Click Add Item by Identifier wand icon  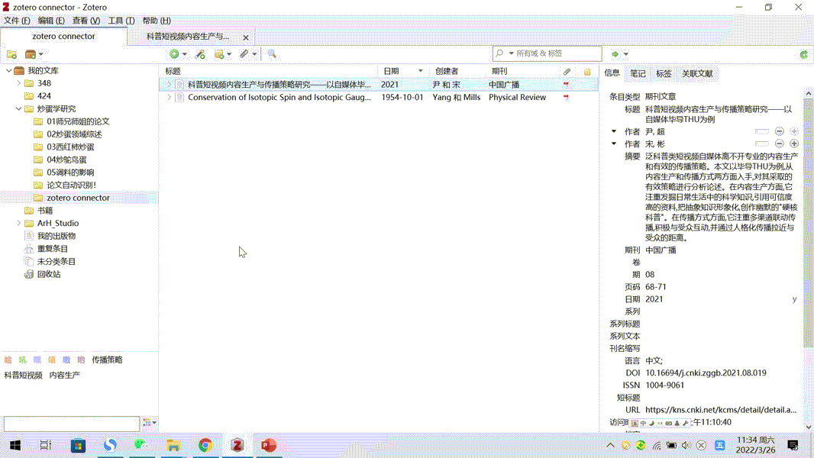[200, 54]
